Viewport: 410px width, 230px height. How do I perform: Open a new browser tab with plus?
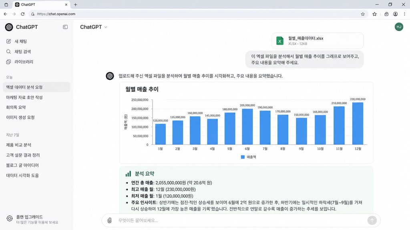pos(76,4)
